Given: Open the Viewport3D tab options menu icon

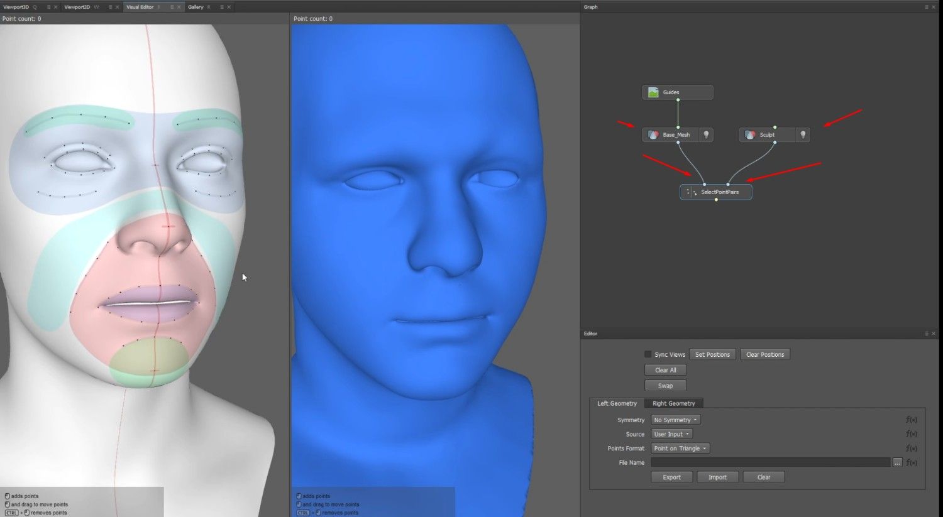Looking at the screenshot, I should click(x=48, y=7).
